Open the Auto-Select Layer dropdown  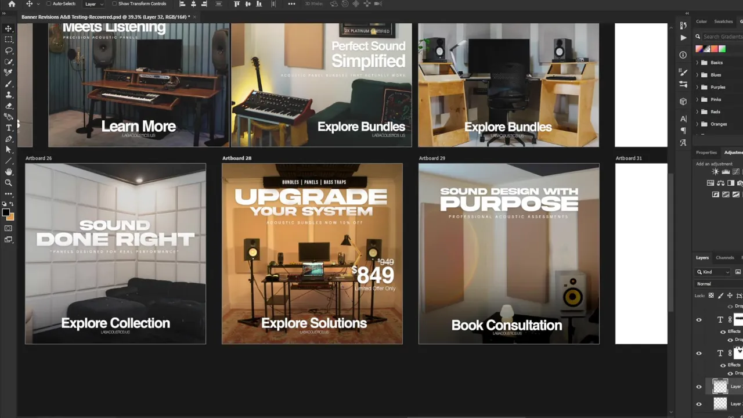click(94, 4)
